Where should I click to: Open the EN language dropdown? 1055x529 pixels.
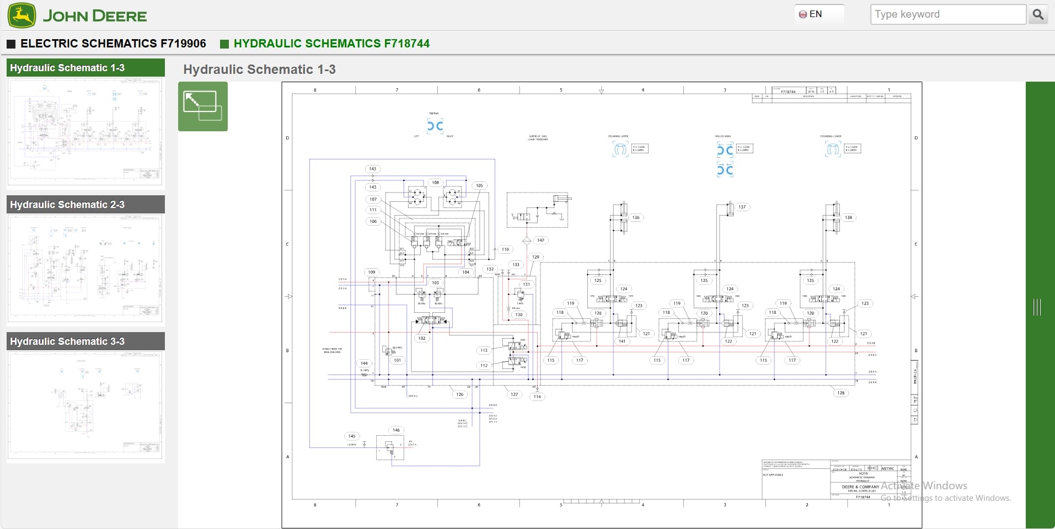(818, 14)
